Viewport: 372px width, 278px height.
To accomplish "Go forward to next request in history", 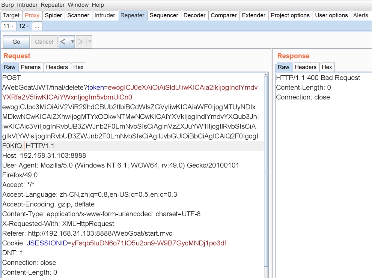I will tap(81, 42).
